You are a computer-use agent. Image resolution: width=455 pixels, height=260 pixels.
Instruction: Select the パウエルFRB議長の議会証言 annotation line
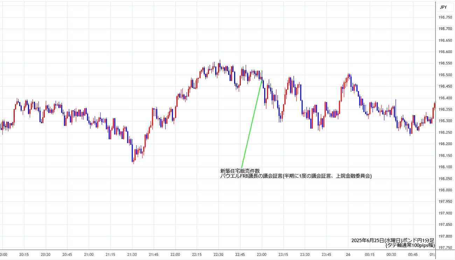[296, 176]
